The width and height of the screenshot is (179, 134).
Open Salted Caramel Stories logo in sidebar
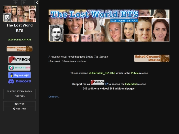(x=20, y=49)
